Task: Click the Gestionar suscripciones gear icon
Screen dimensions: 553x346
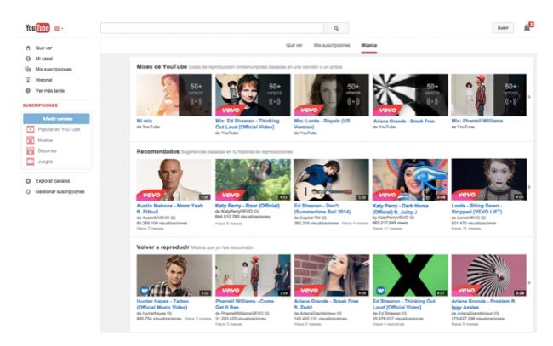Action: click(x=28, y=191)
